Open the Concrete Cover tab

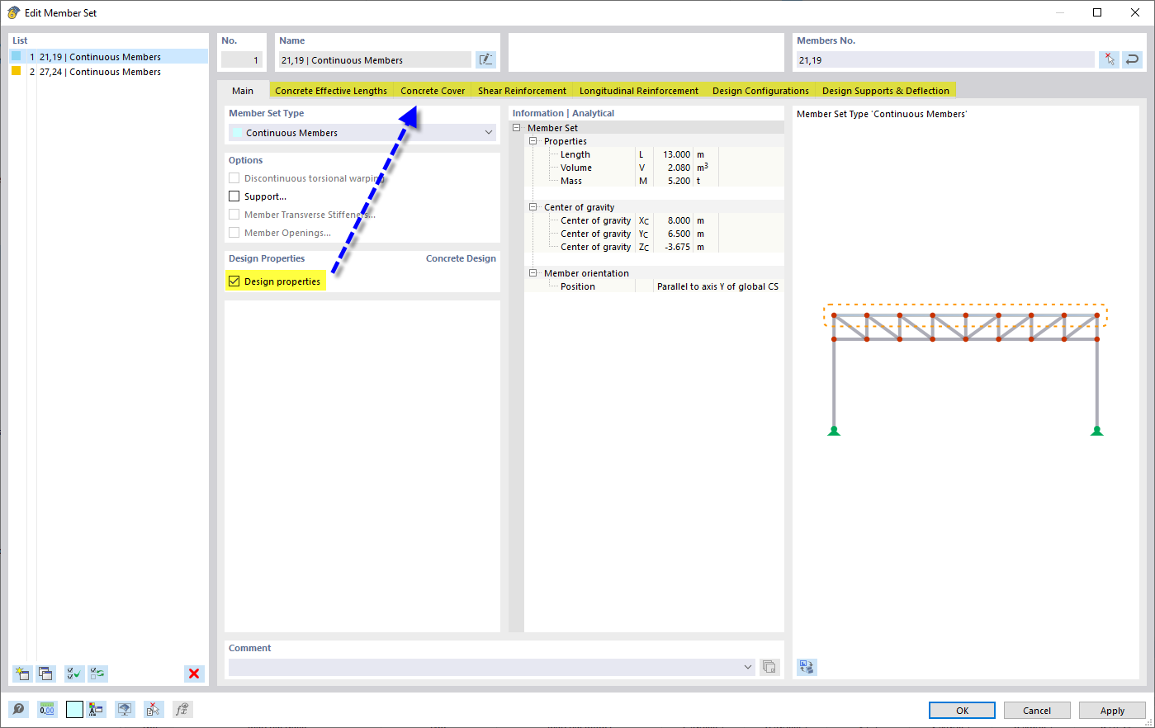tap(433, 91)
